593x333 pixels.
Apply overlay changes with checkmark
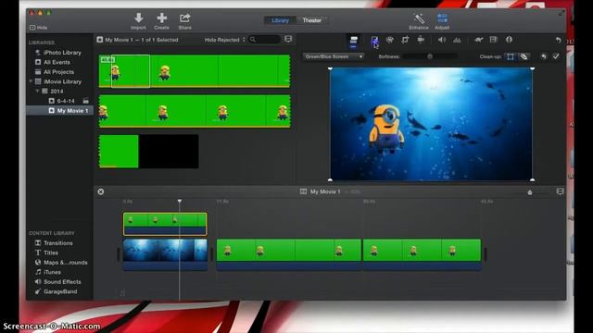click(556, 56)
